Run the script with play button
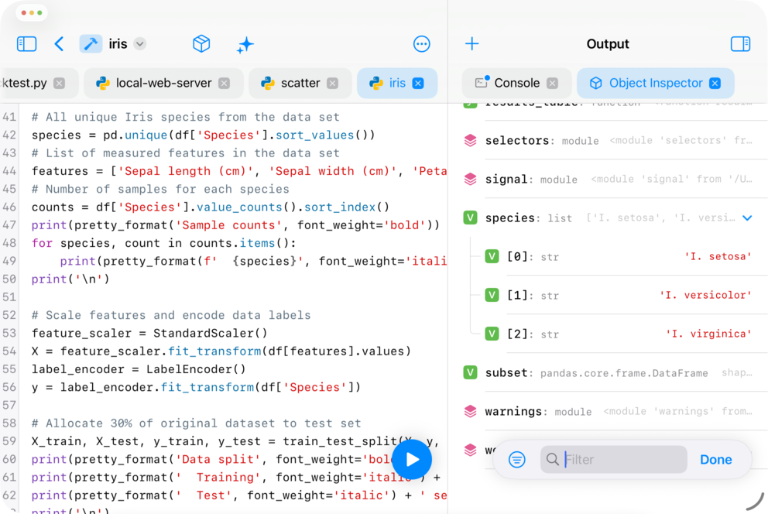 412,460
